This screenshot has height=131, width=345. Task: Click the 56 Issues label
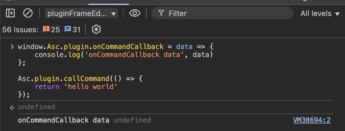[20, 30]
